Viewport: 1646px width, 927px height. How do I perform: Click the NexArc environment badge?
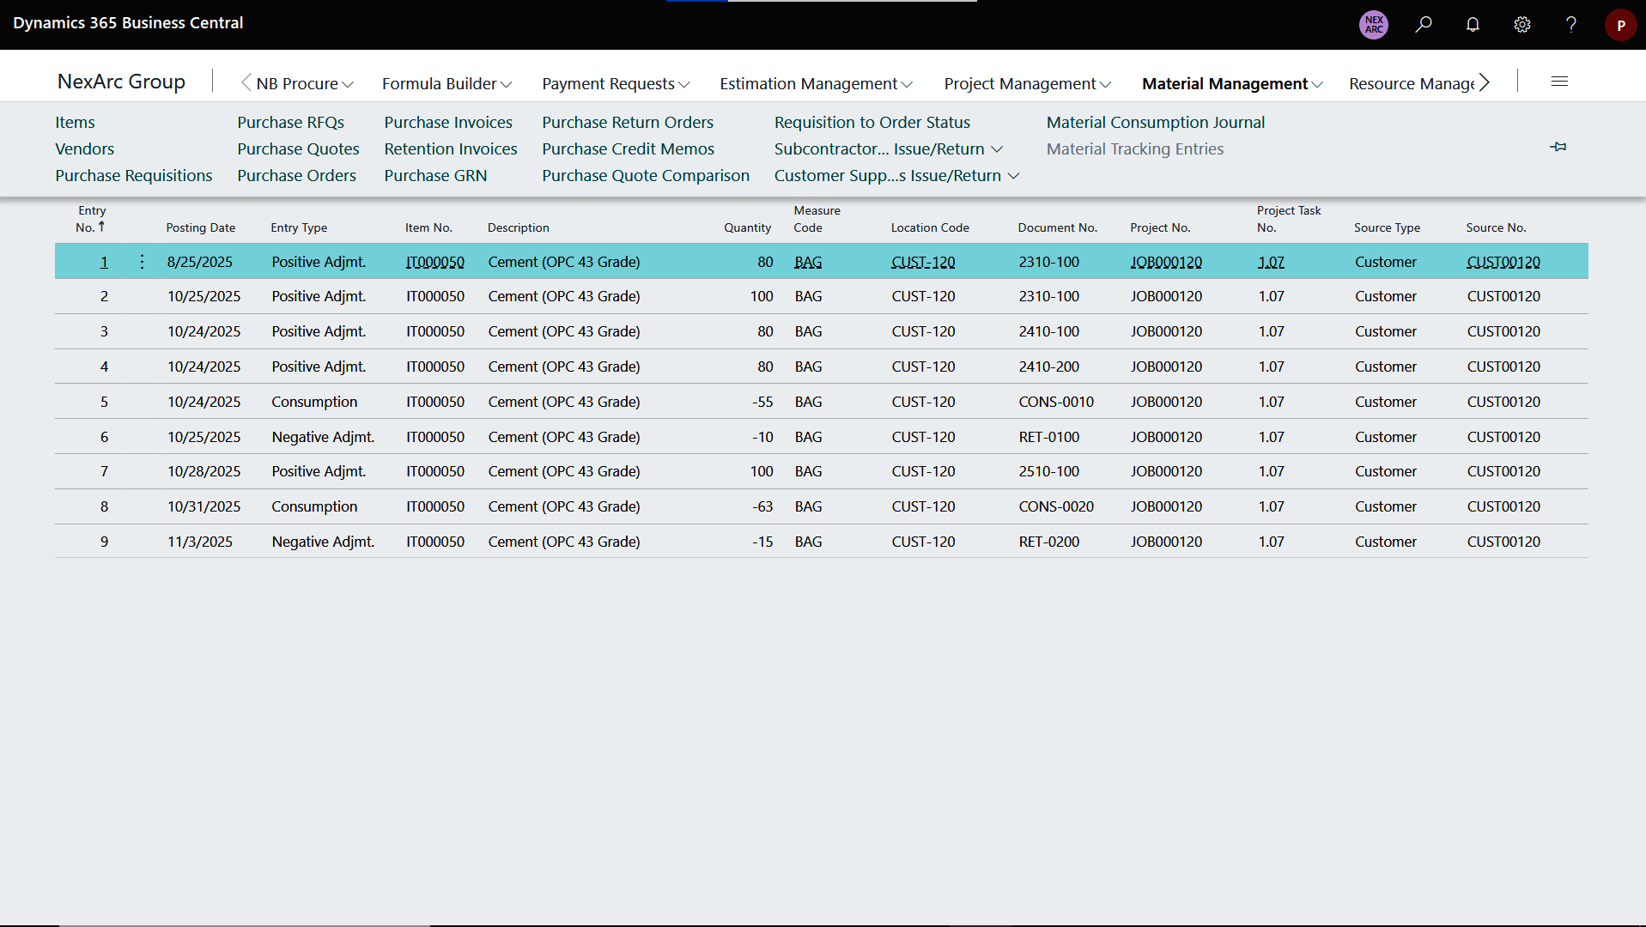(x=1374, y=24)
